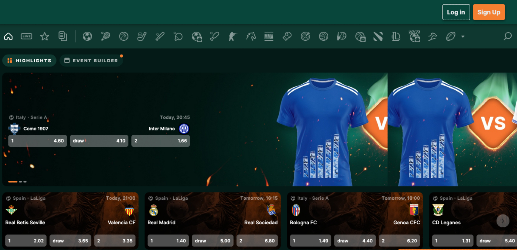The height and width of the screenshot is (250, 517).
Task: Pick draw 4.40 in Bologna–Genoa
Action: click(x=355, y=241)
